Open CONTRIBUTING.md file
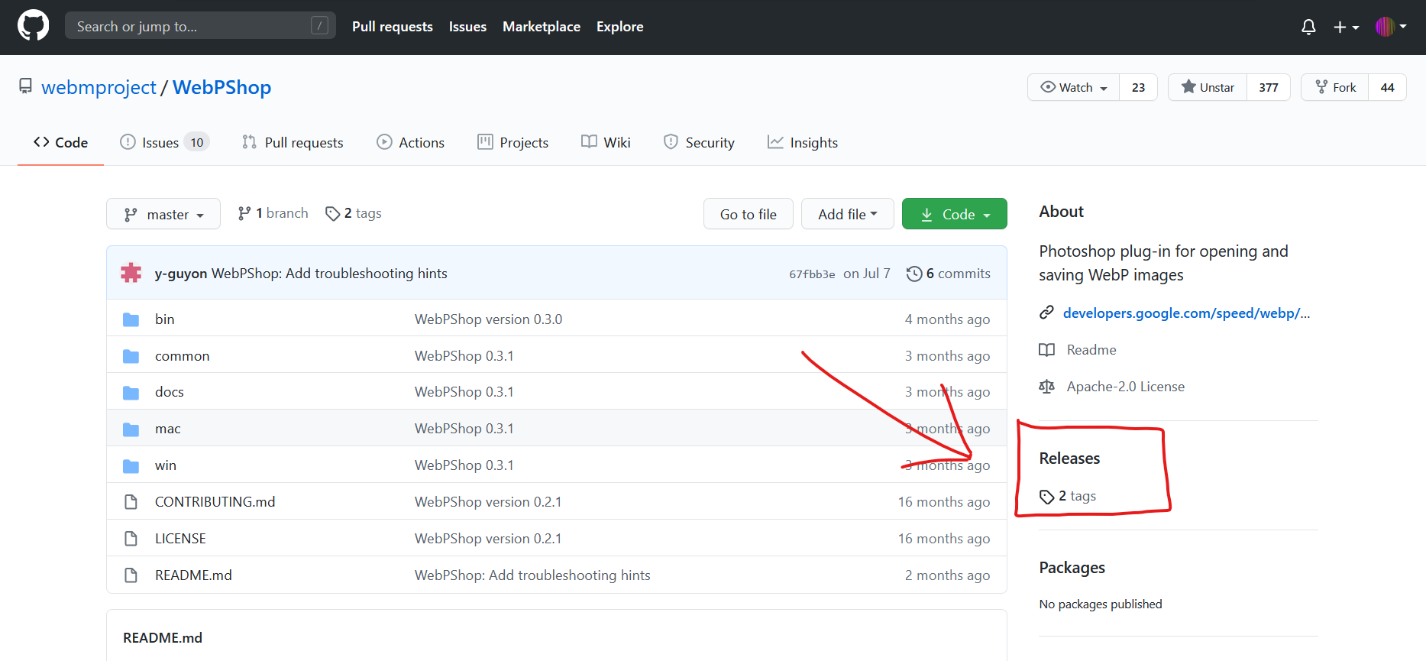This screenshot has width=1426, height=661. click(215, 502)
